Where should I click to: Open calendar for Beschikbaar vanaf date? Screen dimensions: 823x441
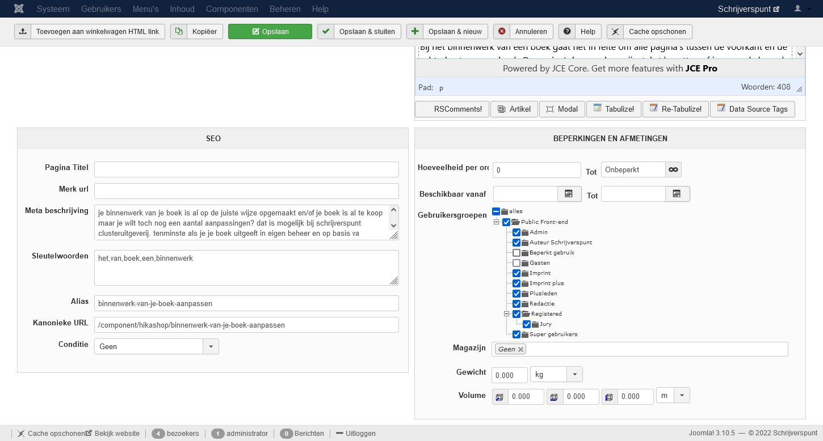click(569, 194)
